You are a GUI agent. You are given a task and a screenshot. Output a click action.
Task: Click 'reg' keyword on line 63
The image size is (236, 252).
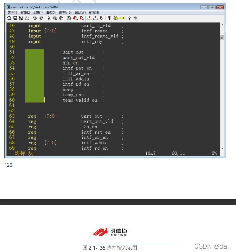pos(32,116)
